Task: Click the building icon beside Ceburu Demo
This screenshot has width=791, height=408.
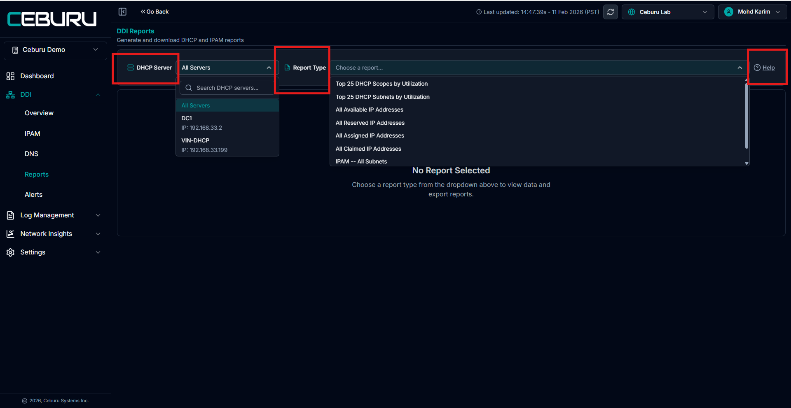Action: [15, 50]
